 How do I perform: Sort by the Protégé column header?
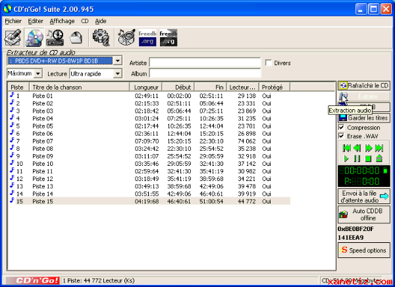[275, 87]
